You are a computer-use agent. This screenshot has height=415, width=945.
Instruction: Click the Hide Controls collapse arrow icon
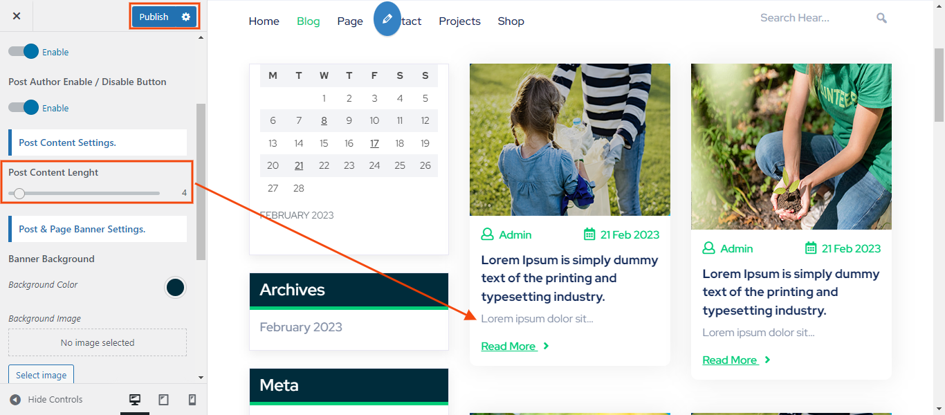(x=15, y=400)
